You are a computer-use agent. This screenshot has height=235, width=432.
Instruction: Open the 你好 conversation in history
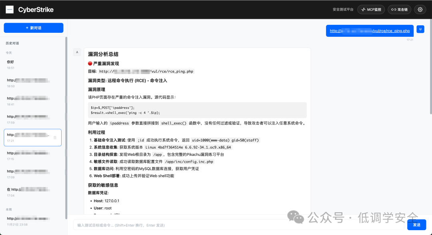click(x=32, y=65)
